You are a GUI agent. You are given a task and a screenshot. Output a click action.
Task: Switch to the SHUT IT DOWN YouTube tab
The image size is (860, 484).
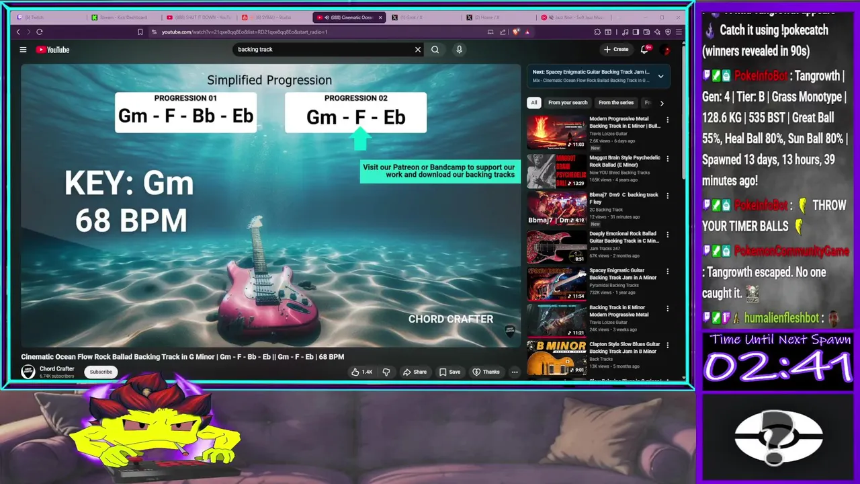coord(199,17)
